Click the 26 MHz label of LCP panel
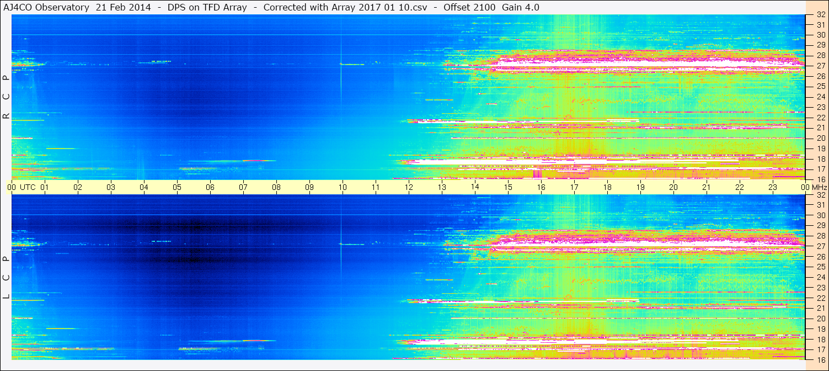 point(821,257)
